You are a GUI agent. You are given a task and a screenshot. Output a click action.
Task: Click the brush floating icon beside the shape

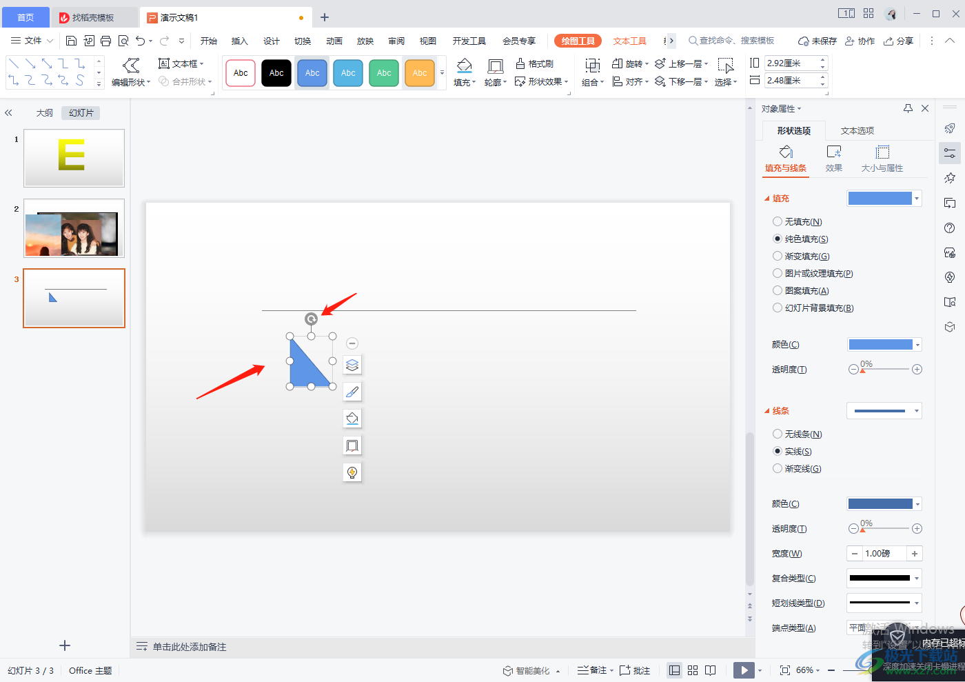click(352, 392)
